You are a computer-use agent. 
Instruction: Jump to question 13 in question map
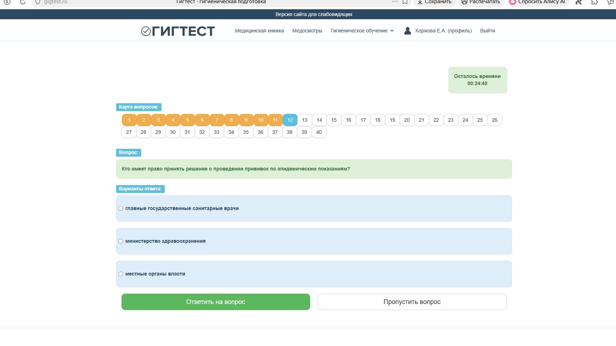(x=304, y=120)
